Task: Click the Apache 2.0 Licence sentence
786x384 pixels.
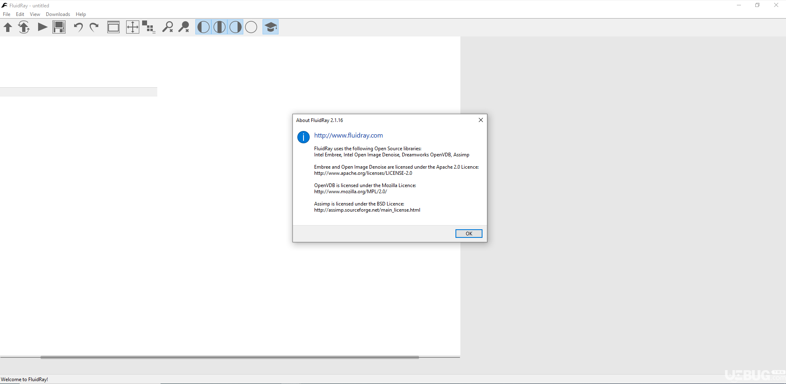Action: tap(396, 167)
